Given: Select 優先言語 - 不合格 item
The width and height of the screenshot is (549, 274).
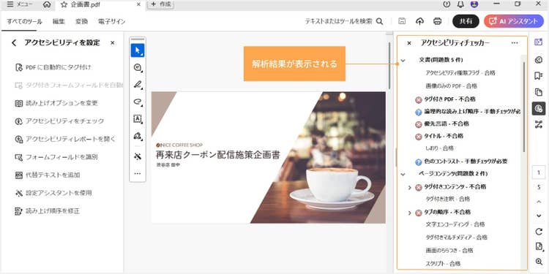Looking at the screenshot, I should [x=441, y=123].
